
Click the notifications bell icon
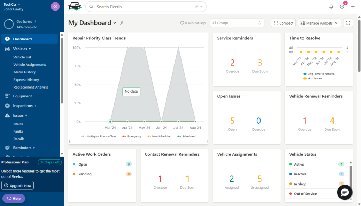331,6
